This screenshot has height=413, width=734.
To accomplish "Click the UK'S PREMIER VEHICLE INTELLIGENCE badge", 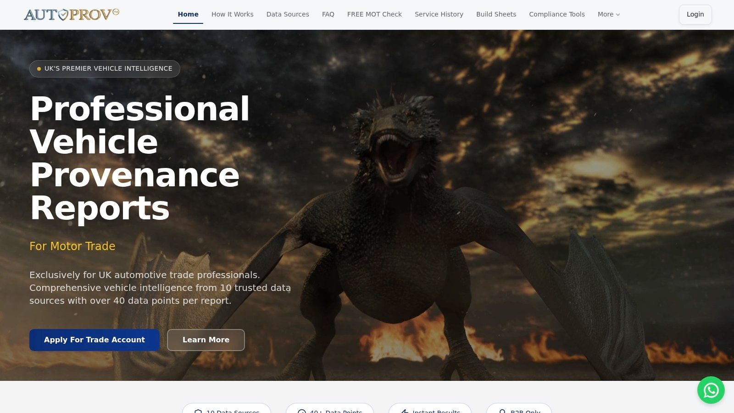I will coord(105,69).
